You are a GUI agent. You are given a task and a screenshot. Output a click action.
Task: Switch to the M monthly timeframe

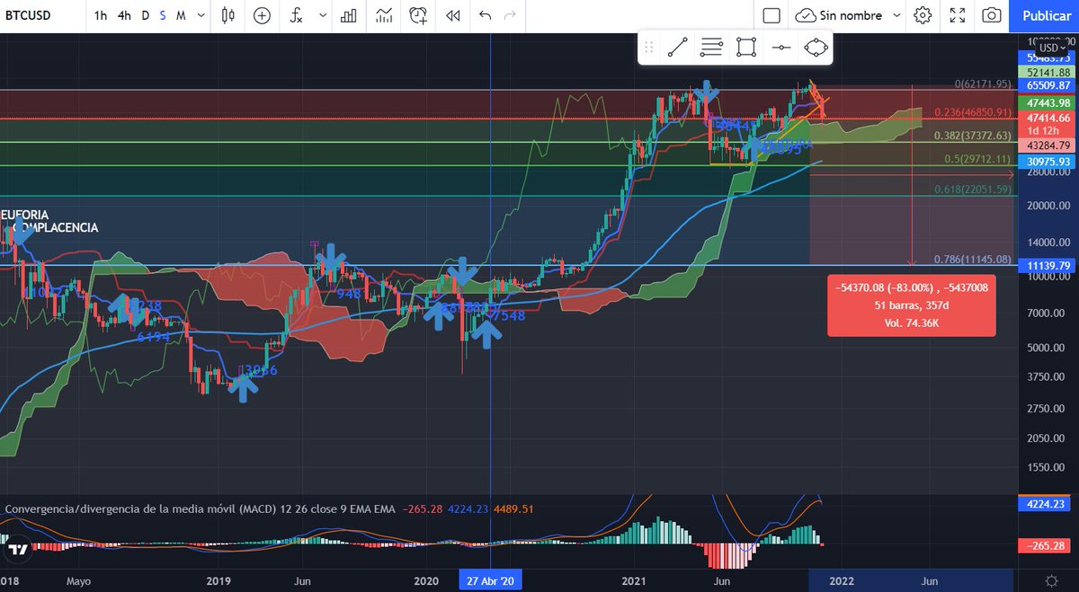pos(181,15)
